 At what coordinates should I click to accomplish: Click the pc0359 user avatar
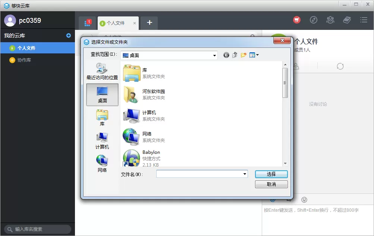(10, 21)
